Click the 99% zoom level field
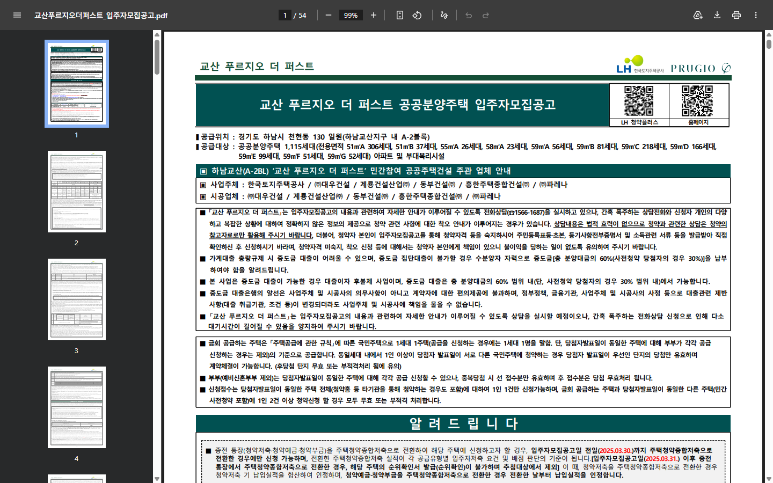773x483 pixels. click(x=351, y=15)
